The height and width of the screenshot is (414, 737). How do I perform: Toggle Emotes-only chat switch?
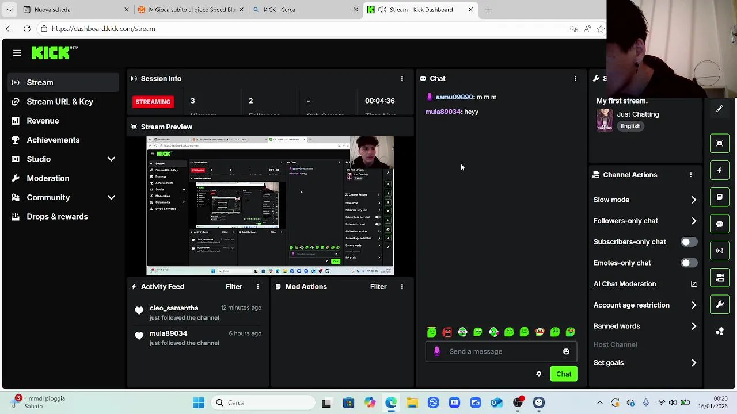[689, 263]
